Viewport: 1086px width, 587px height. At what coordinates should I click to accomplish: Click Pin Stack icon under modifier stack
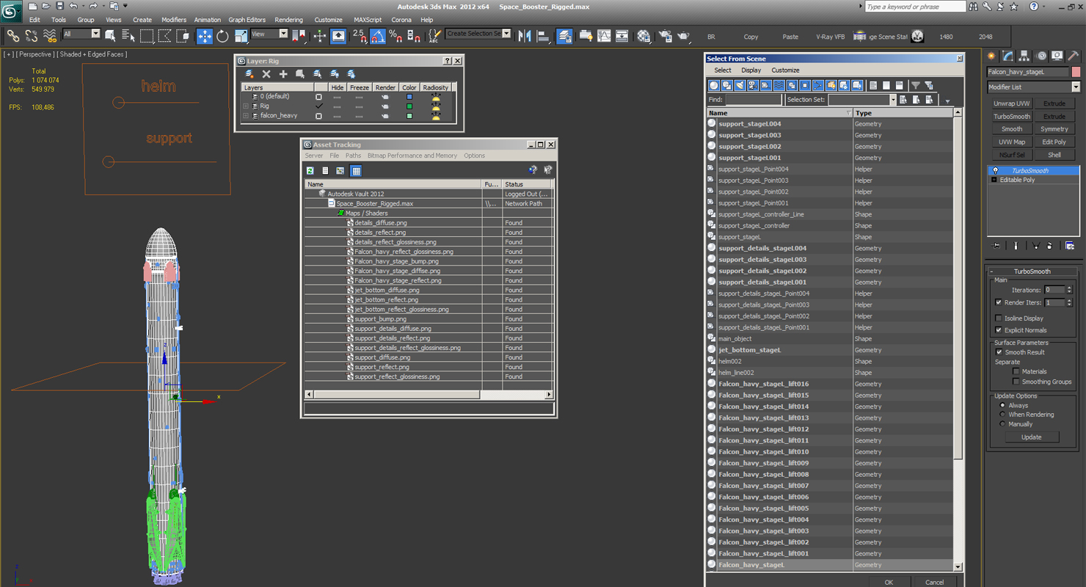tap(996, 246)
